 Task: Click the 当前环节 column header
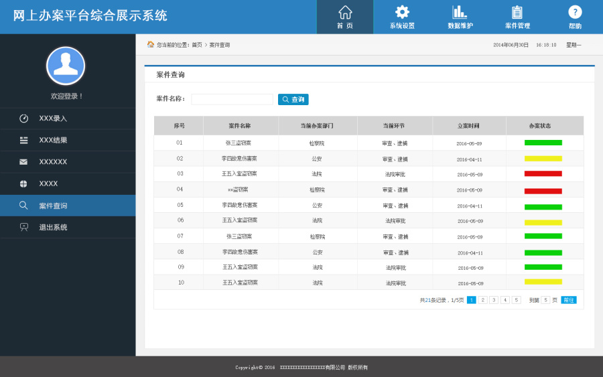[394, 126]
